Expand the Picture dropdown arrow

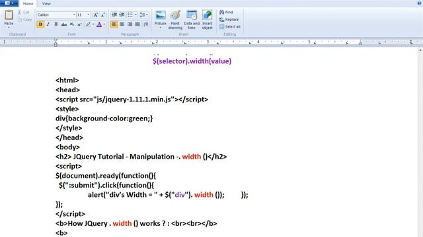pyautogui.click(x=160, y=28)
